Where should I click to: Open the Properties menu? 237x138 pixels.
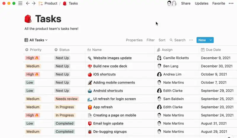click(134, 40)
